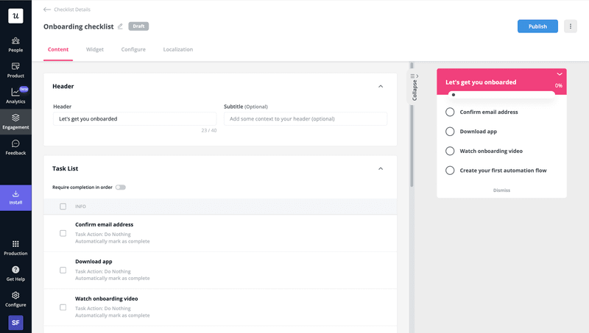Focus the Subtitle optional input field
Screen dimensions: 589x333
(306, 119)
